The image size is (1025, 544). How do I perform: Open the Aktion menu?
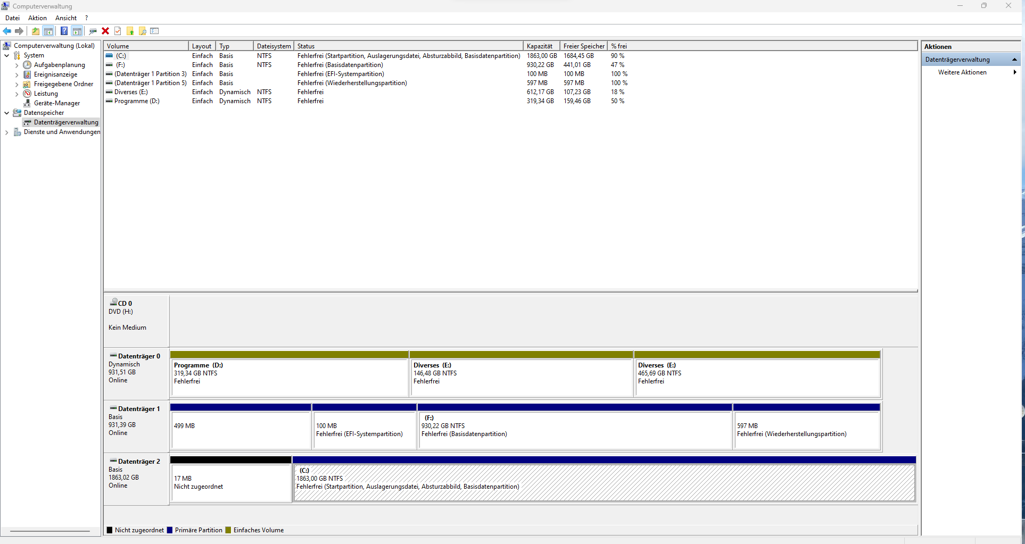pyautogui.click(x=37, y=18)
